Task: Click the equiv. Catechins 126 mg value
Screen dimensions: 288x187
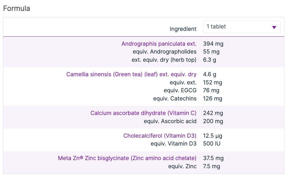Action: tap(213, 99)
